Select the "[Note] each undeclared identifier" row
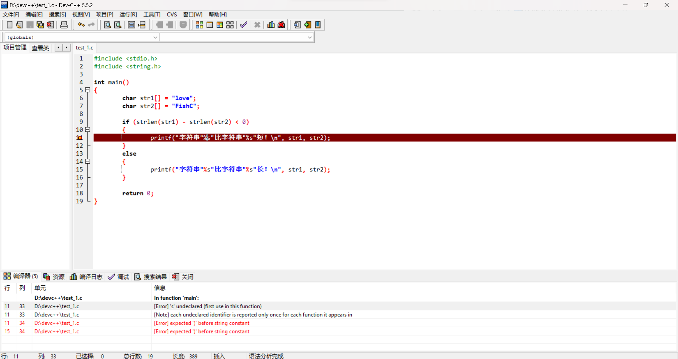The image size is (678, 359). pyautogui.click(x=339, y=315)
